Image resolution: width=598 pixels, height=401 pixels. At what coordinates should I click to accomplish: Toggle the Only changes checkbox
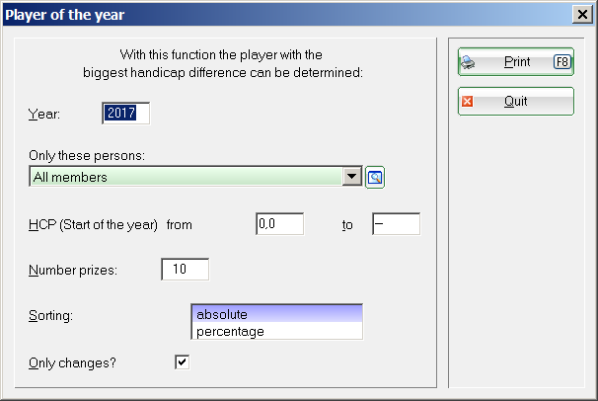(182, 362)
